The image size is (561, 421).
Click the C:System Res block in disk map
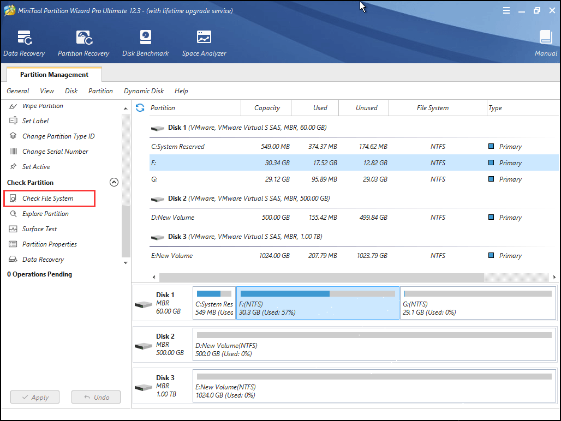214,303
